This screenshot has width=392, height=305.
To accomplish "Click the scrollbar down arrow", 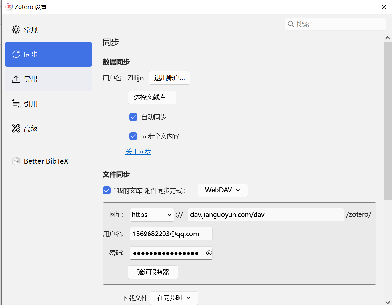I will click(x=388, y=302).
